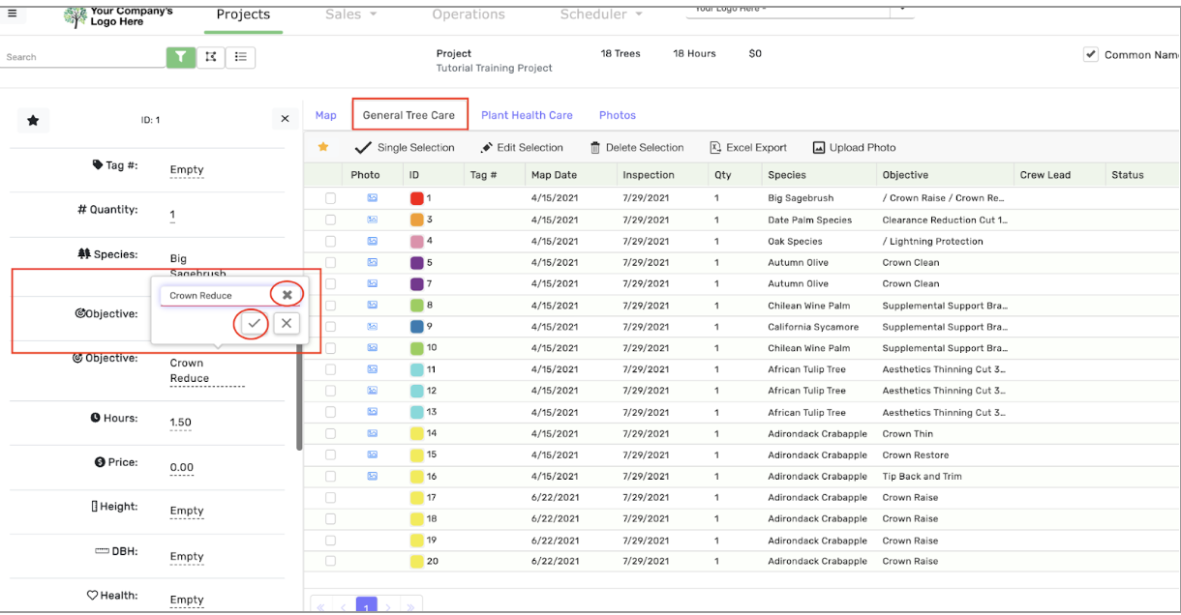Tick the checkbox for Date Palm Species row
Viewport: 1181px width, 615px height.
330,220
